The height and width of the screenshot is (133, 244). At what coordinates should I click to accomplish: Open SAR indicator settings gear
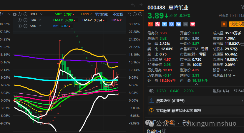coord(19,26)
